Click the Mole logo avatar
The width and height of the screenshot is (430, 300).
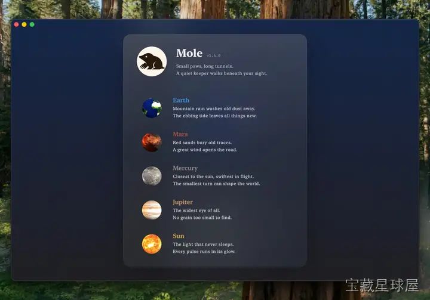tap(152, 61)
